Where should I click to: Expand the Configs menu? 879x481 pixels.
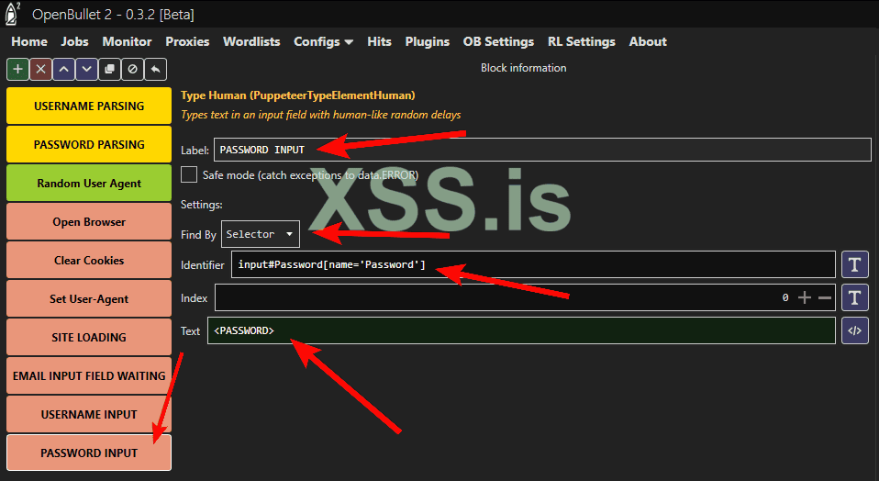(324, 42)
